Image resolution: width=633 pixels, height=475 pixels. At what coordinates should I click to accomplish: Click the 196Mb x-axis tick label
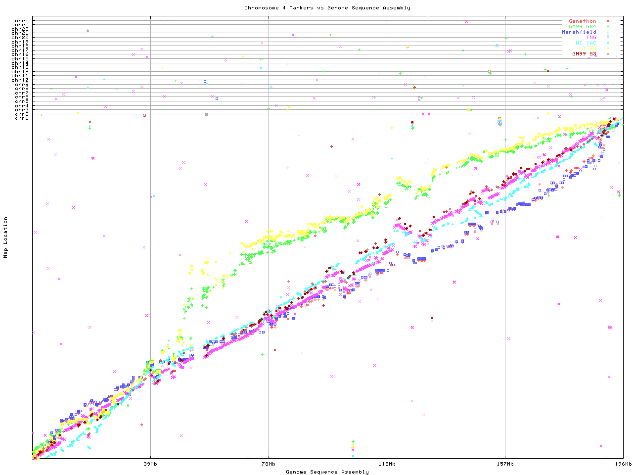click(x=623, y=464)
